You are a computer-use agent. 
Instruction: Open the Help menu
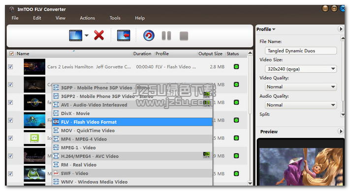point(140,18)
